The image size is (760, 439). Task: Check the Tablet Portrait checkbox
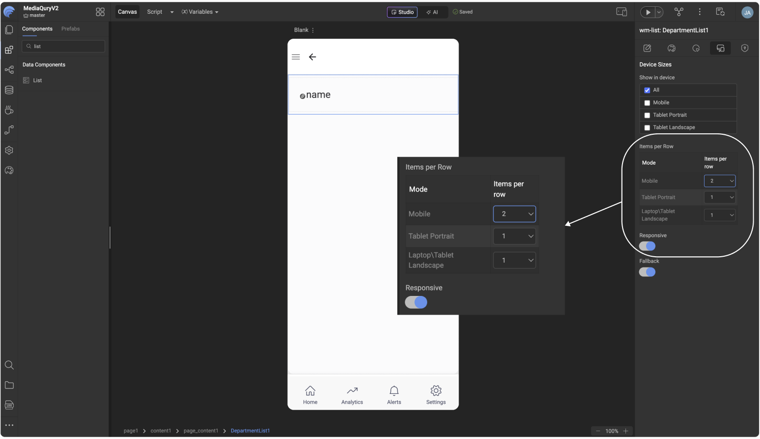pyautogui.click(x=647, y=115)
